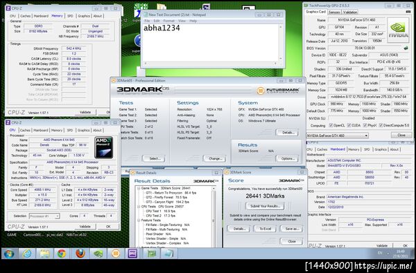The image size is (416, 273).
Task: Open Caches tab in CPU-Z CPU window
Action: coord(25,130)
